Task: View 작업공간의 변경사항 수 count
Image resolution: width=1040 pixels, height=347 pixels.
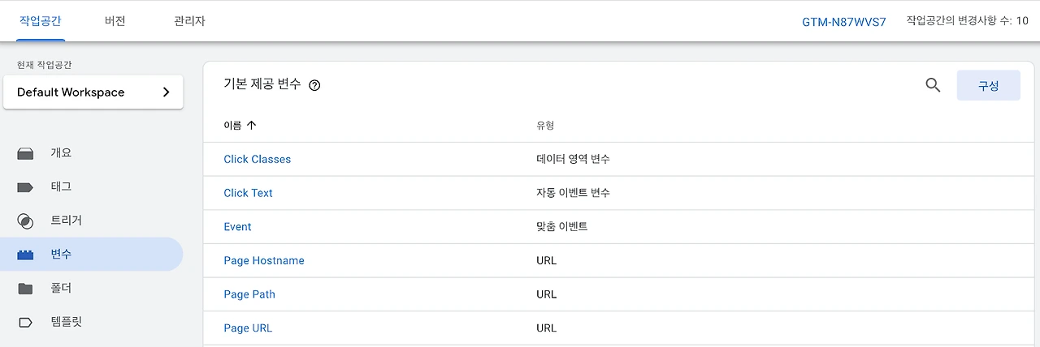Action: [967, 22]
